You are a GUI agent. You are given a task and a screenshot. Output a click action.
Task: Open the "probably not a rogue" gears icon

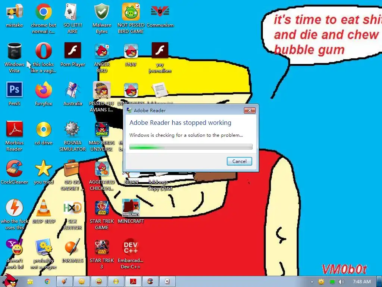point(43,254)
